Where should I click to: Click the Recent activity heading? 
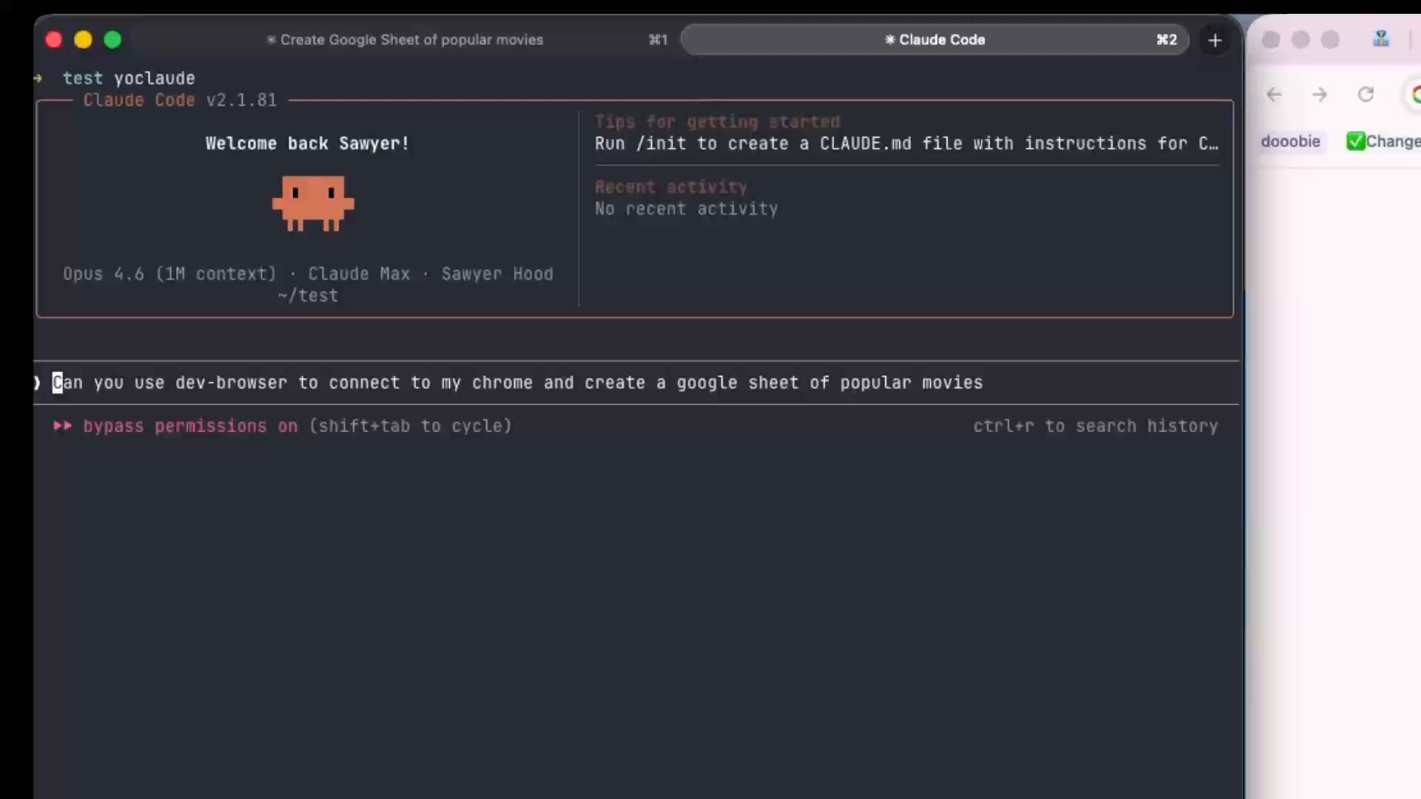[671, 187]
